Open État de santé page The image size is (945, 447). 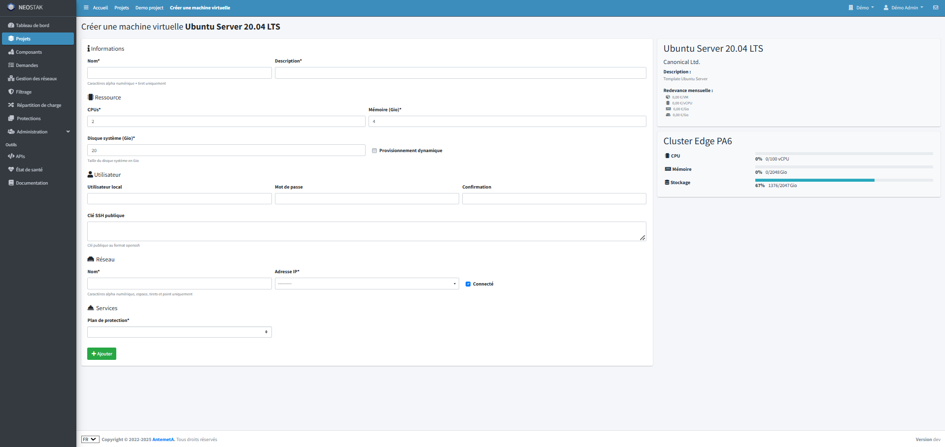29,170
